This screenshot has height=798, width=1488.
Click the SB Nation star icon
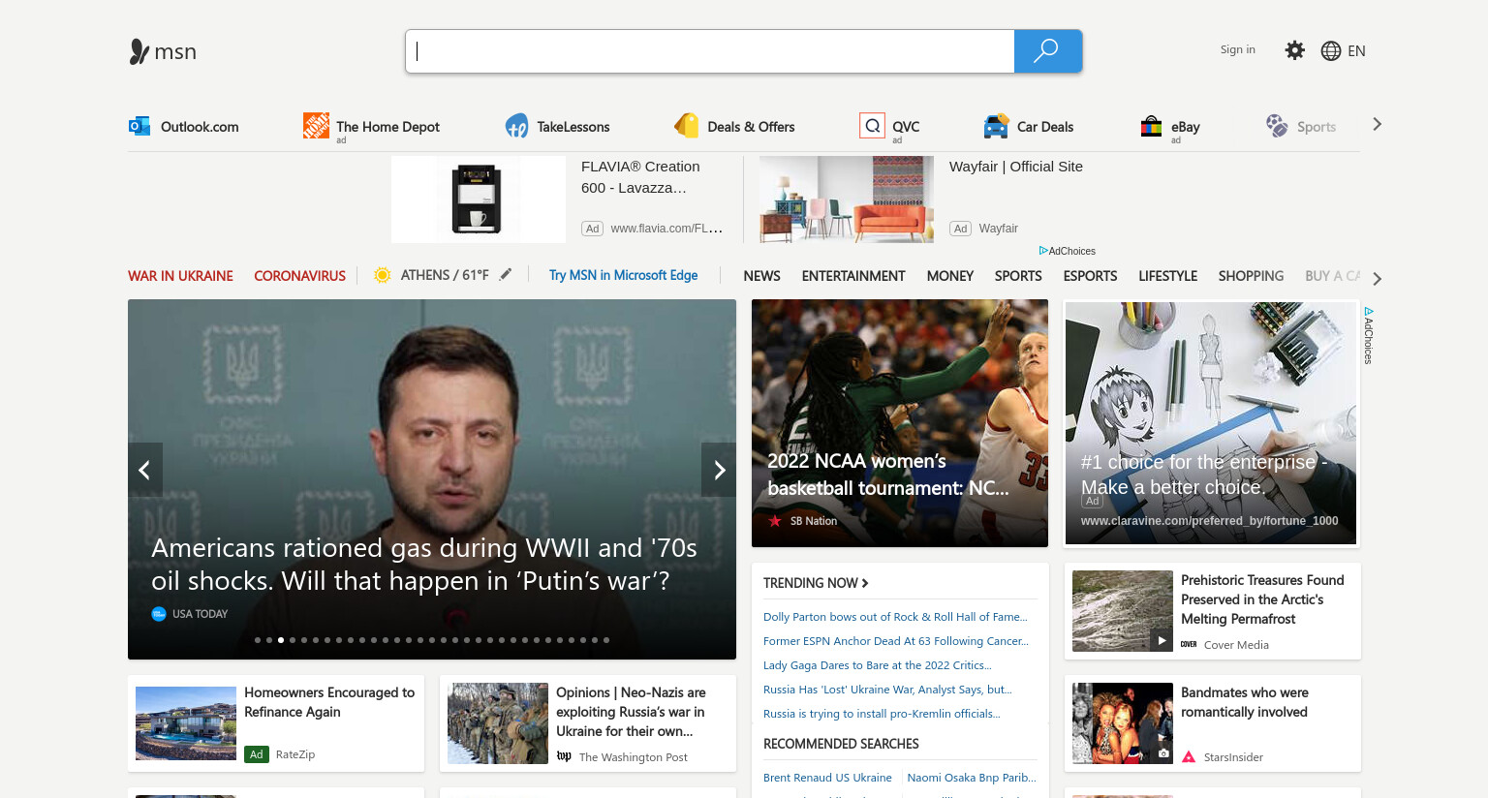click(x=775, y=521)
